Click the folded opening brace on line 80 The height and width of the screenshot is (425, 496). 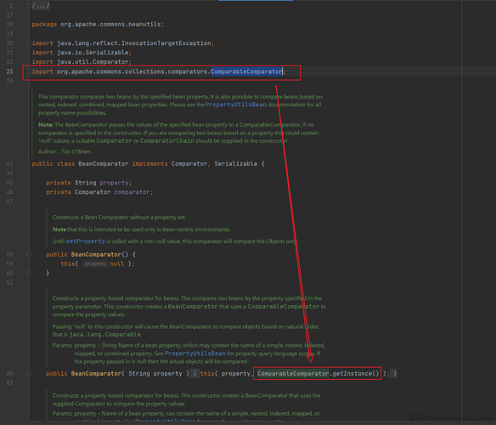point(194,374)
